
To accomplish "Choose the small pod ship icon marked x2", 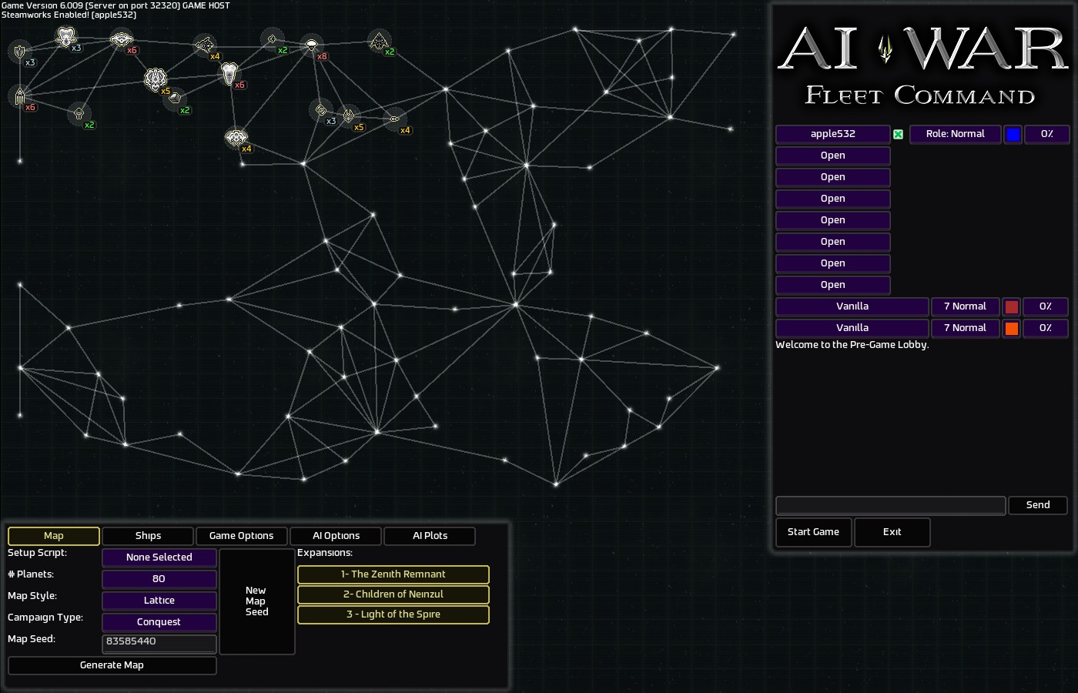I will (79, 114).
